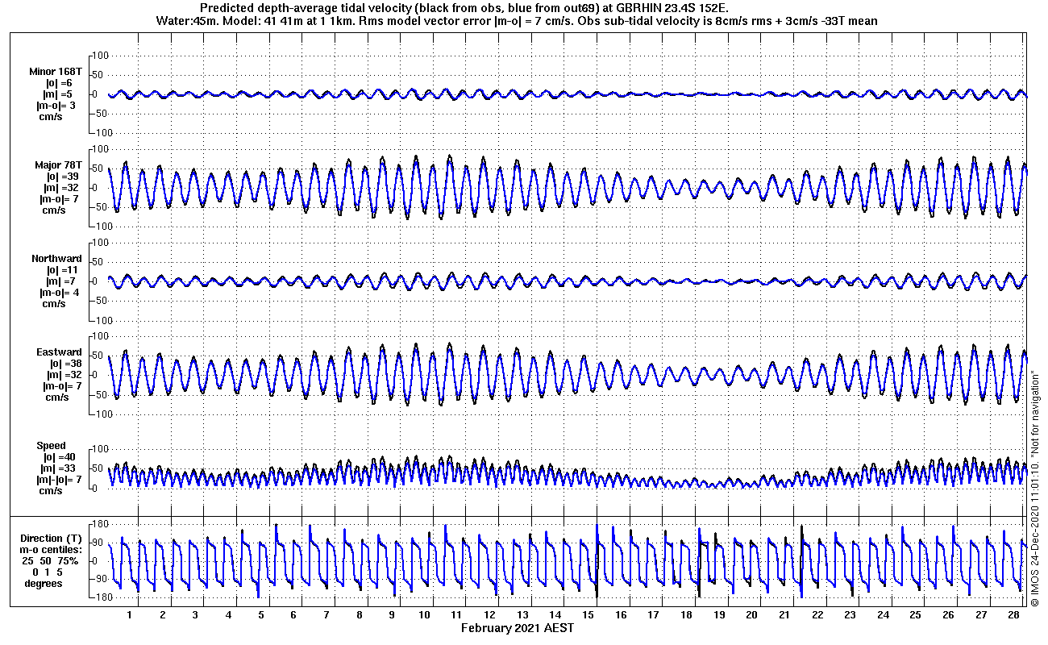Image resolution: width=1048 pixels, height=645 pixels.
Task: Click the 'm-o centiles:' label
Action: click(51, 549)
